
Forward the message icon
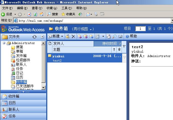[91, 36]
